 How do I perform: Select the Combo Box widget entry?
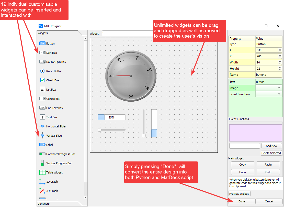pos(53,99)
